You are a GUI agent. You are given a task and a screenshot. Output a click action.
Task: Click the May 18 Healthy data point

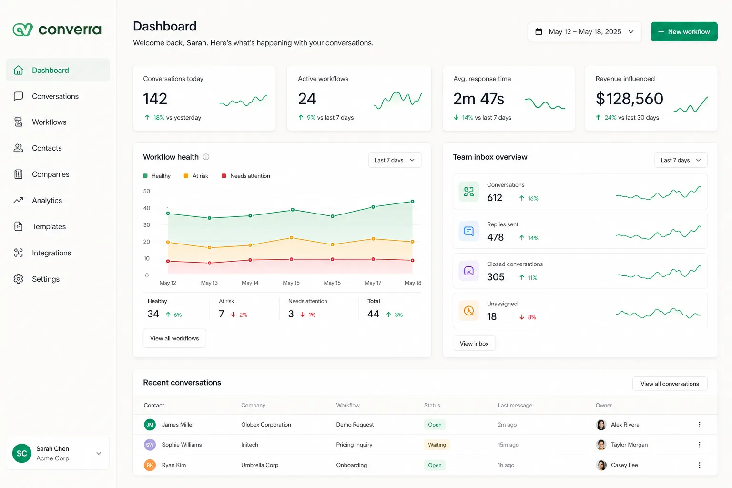pos(412,202)
